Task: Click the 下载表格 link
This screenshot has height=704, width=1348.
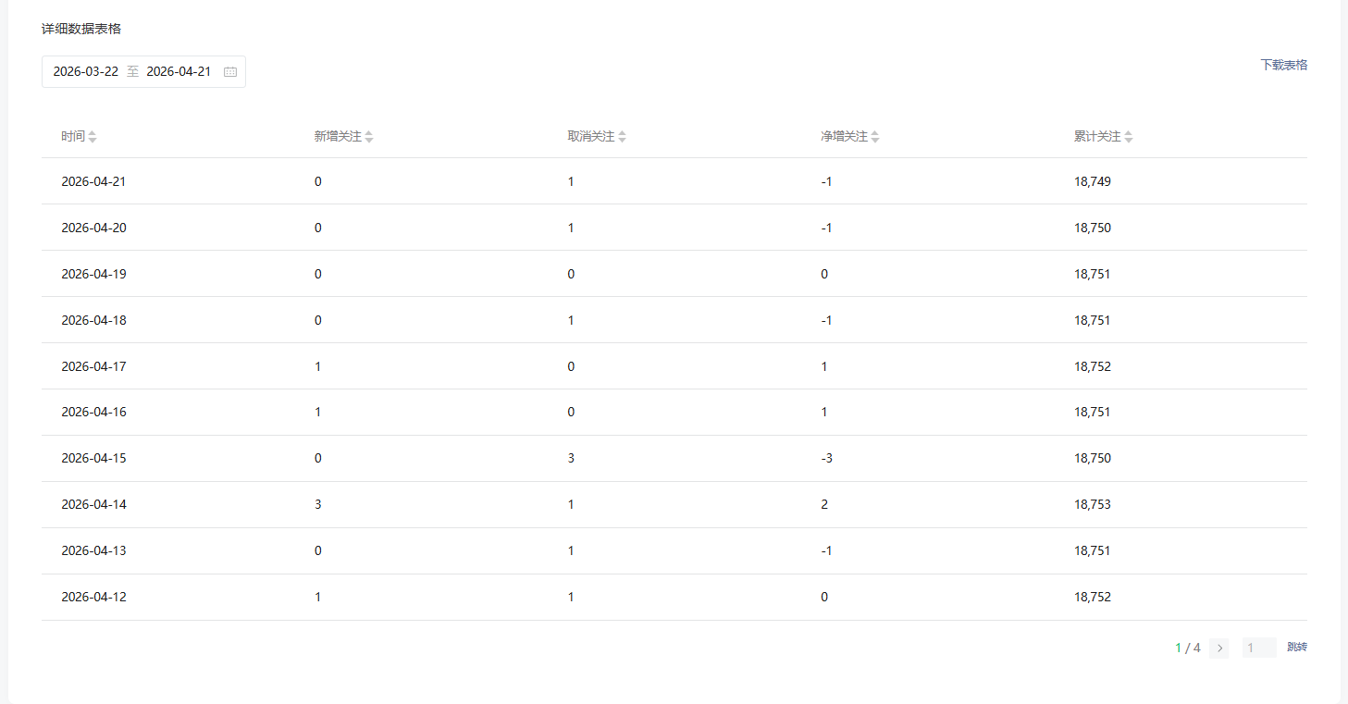Action: (x=1283, y=65)
